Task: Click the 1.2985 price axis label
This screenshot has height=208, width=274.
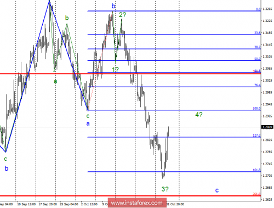Action: click(x=267, y=92)
